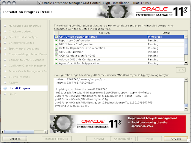The height and width of the screenshot is (143, 191).
Task: Toggle Add-on OMS Side Configuration checkbox
Action: click(x=56, y=59)
